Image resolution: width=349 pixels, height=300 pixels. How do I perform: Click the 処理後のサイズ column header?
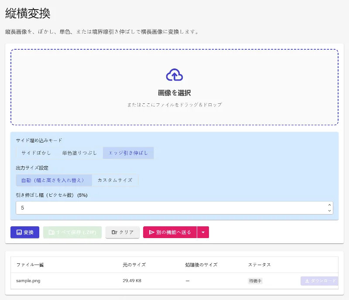201,265
